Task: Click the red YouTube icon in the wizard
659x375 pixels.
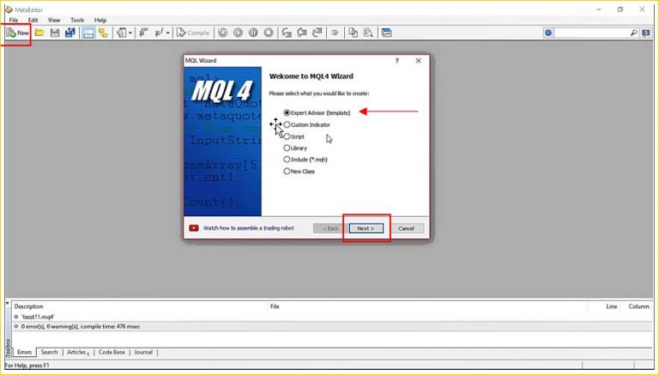Action: pyautogui.click(x=194, y=228)
